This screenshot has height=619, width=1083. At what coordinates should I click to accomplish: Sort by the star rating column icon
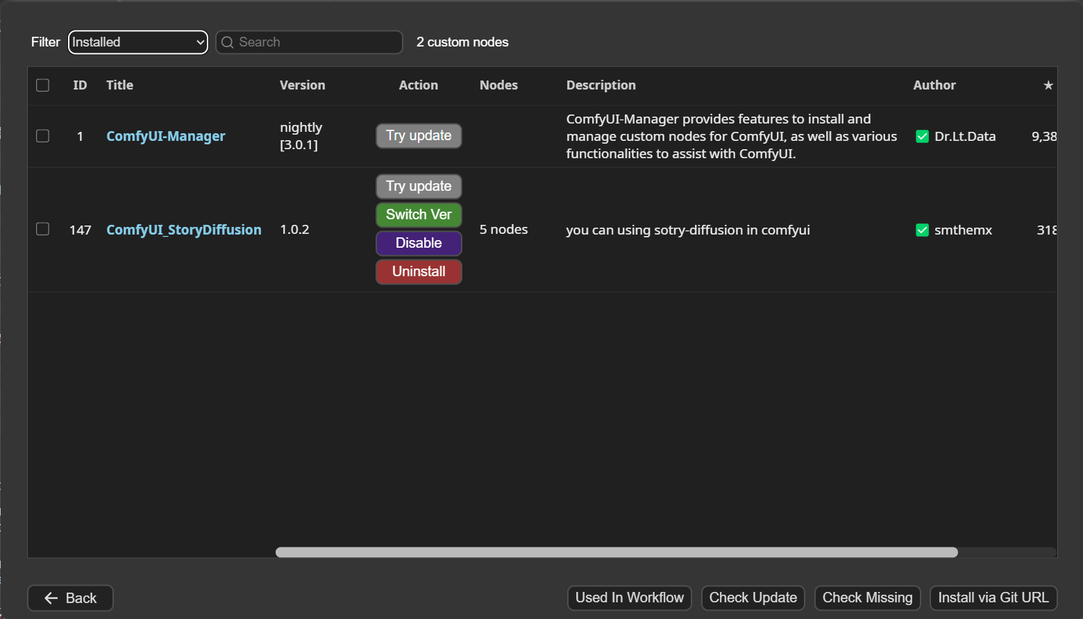click(1048, 85)
